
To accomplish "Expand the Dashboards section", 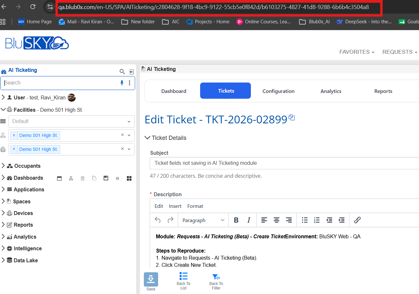I will coord(3,178).
